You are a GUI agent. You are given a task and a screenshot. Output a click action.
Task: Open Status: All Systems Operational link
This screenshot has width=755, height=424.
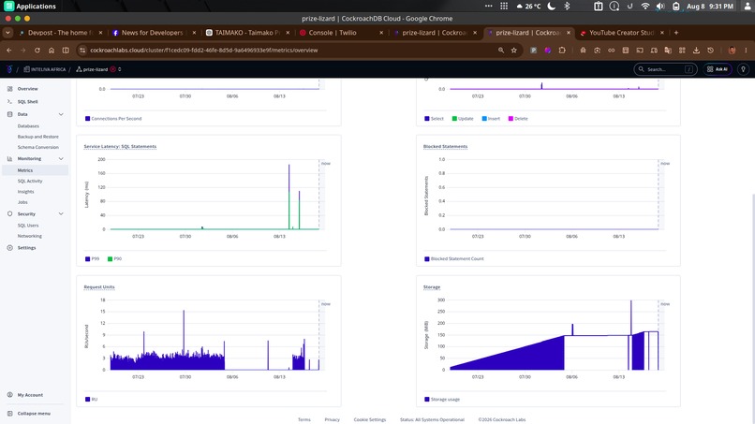(x=432, y=419)
